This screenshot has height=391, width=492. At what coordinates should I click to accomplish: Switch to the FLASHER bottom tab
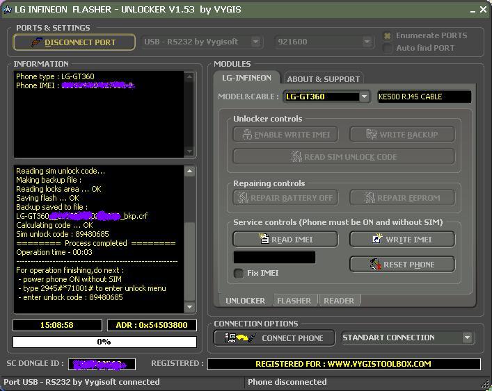tap(294, 301)
